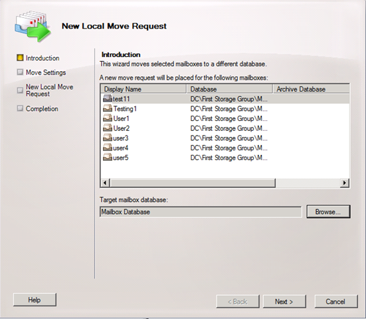Select the user5 mailbox icon
Viewport: 366px width, 319px height.
click(108, 158)
